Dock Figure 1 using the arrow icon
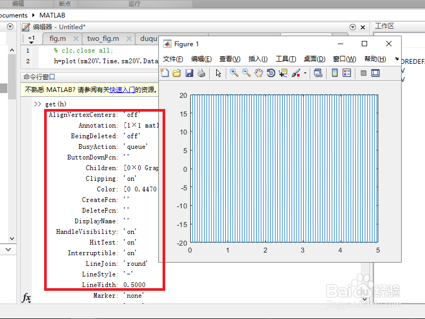This screenshot has width=425, height=319. (396, 58)
